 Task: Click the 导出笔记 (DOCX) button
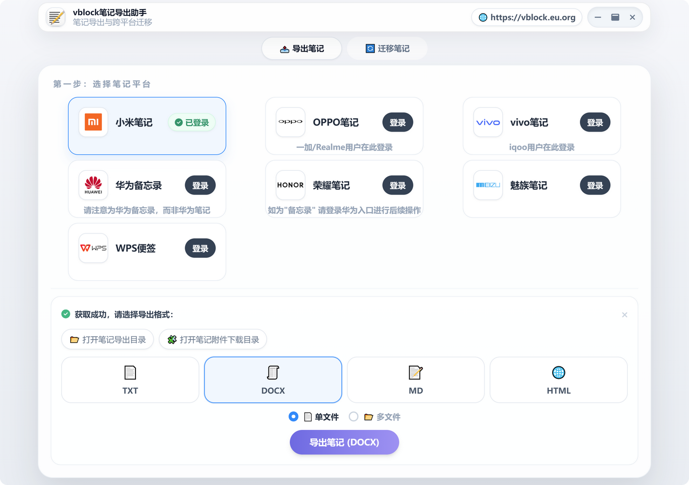pyautogui.click(x=344, y=442)
